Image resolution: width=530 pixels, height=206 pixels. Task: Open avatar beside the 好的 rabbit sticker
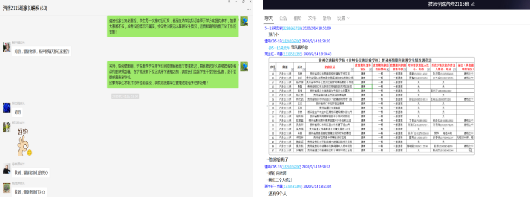point(7,127)
